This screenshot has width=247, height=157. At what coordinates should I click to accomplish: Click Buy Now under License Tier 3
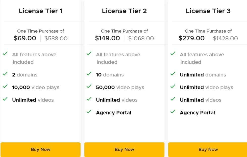[x=208, y=149]
